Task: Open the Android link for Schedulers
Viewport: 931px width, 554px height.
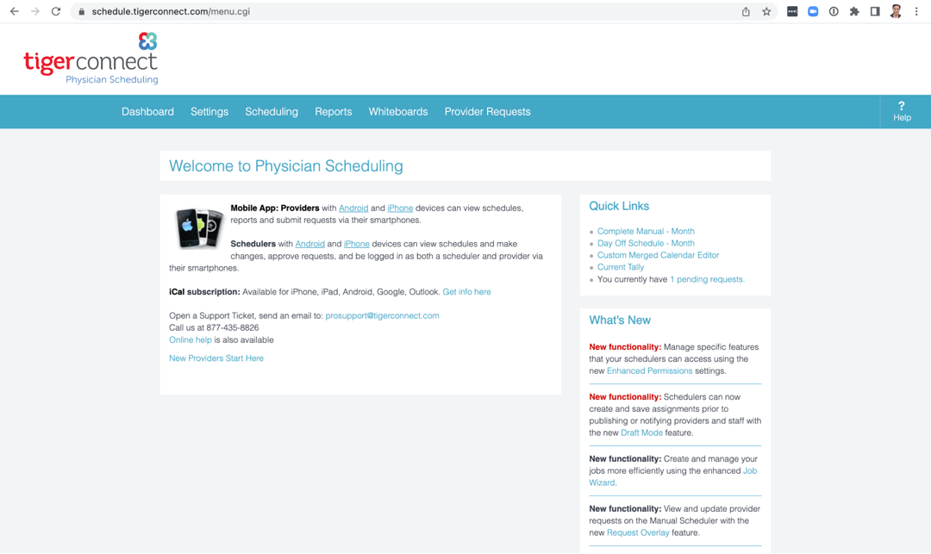Action: [310, 244]
